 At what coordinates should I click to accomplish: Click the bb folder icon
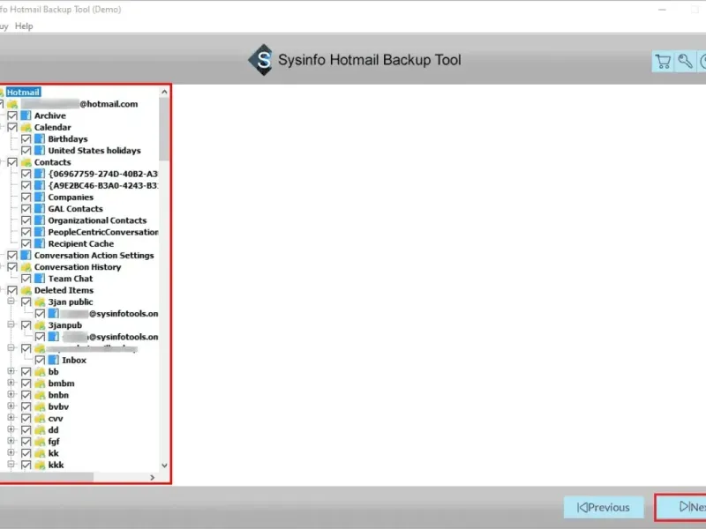pos(40,372)
